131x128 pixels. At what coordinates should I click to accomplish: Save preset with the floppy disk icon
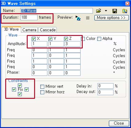[x=115, y=11]
